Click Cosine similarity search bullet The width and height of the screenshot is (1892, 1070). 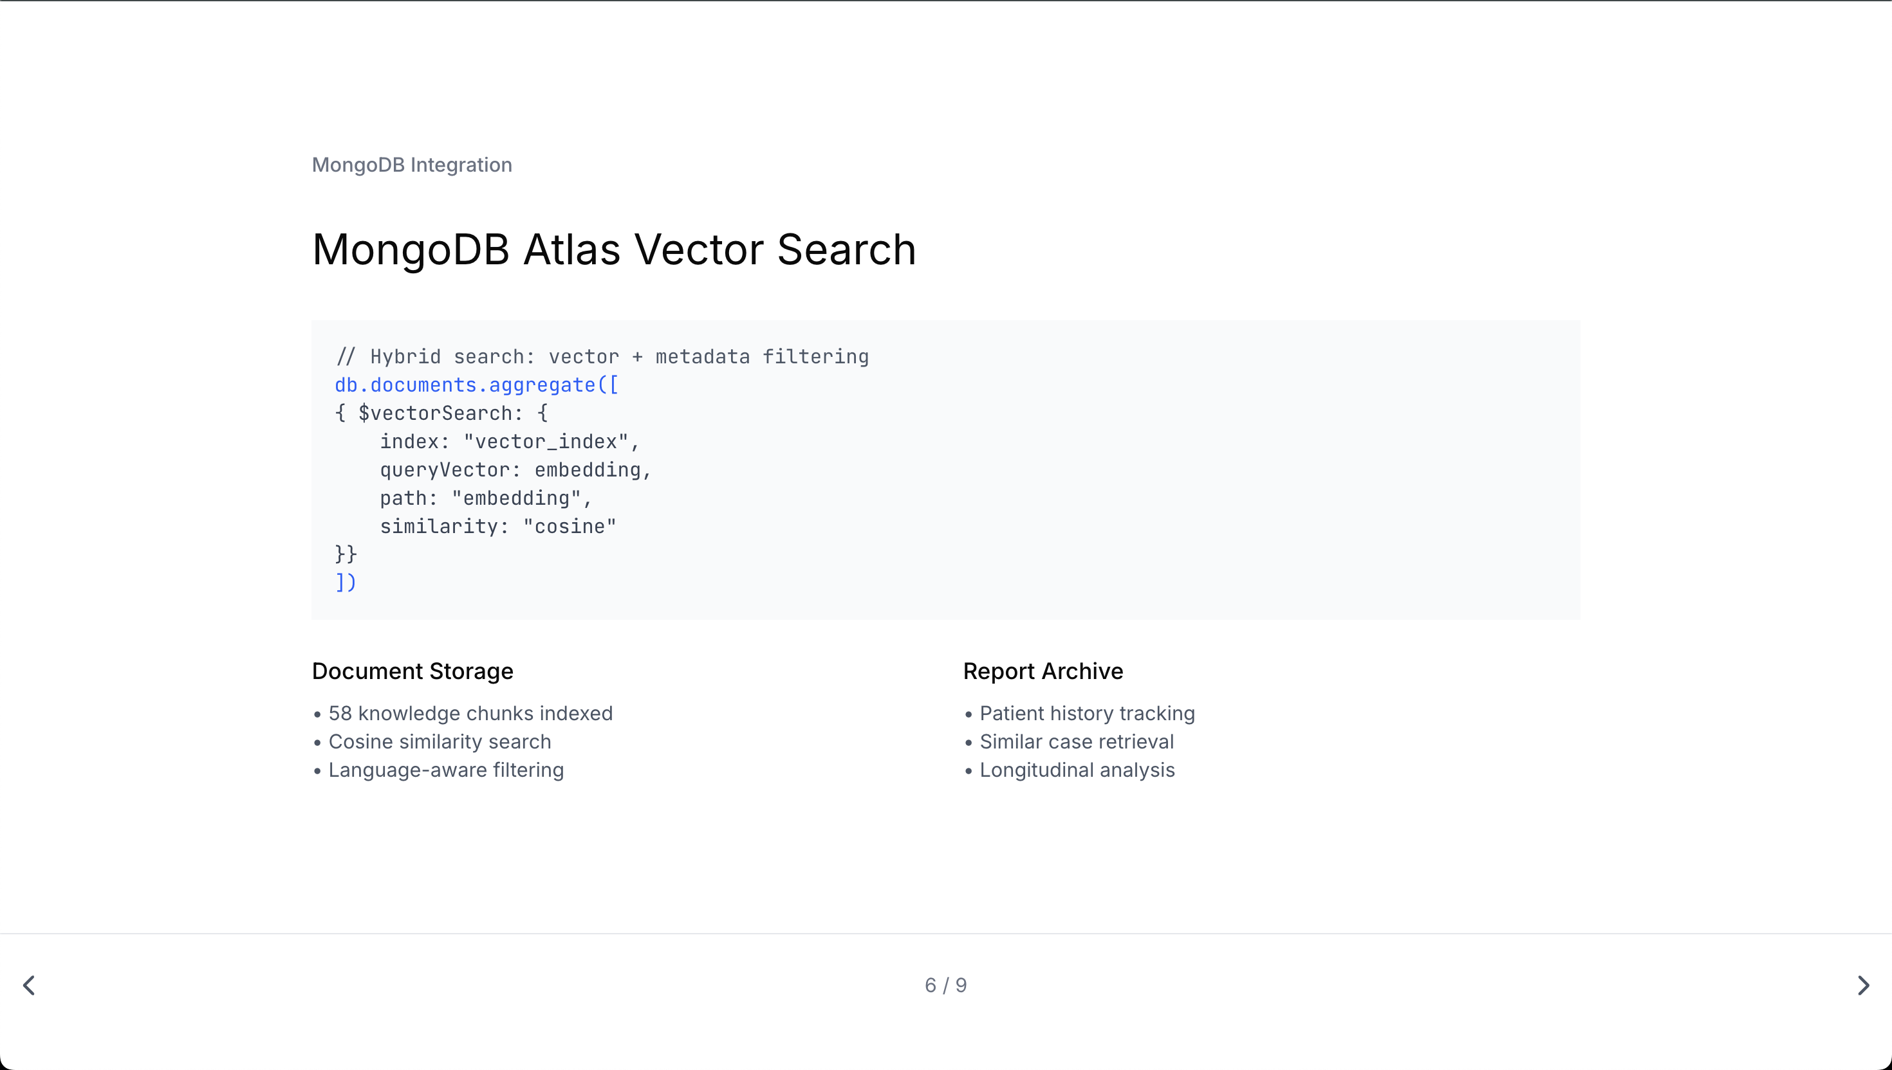click(439, 741)
